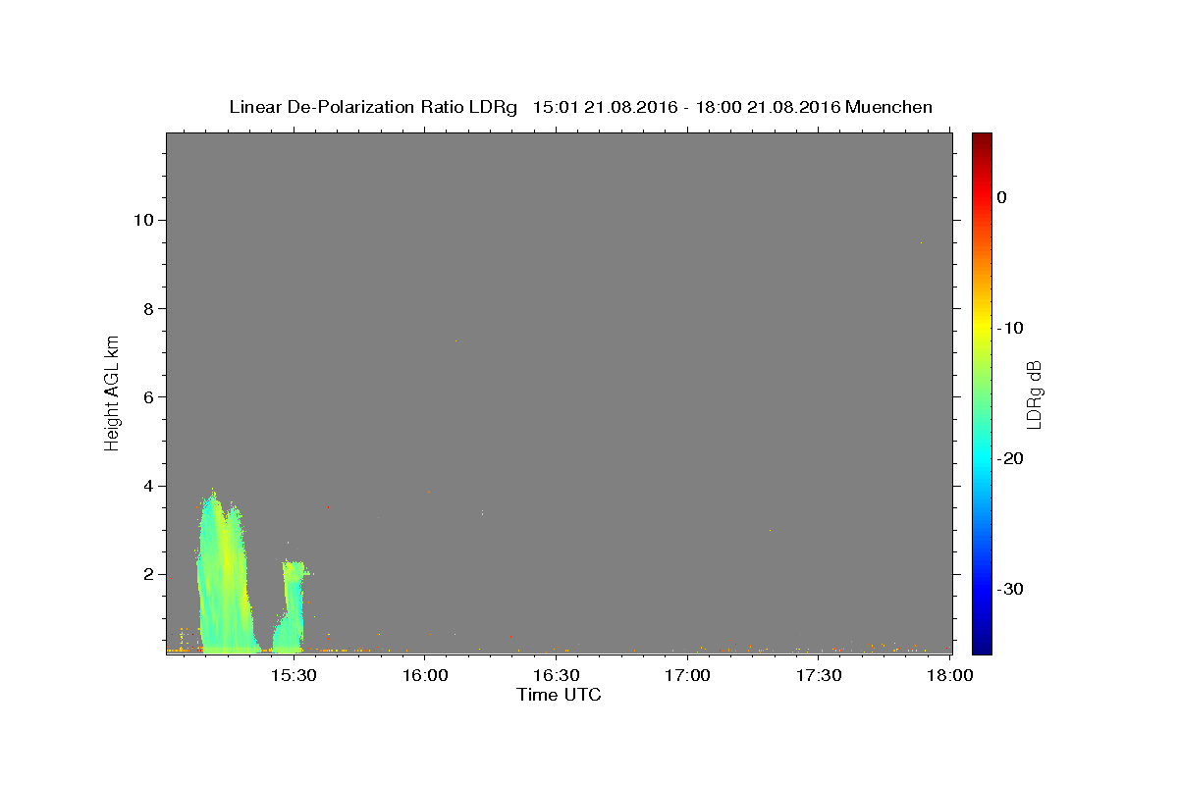Click the height tick label 10
Screen dimensions: 1178x785
click(142, 219)
